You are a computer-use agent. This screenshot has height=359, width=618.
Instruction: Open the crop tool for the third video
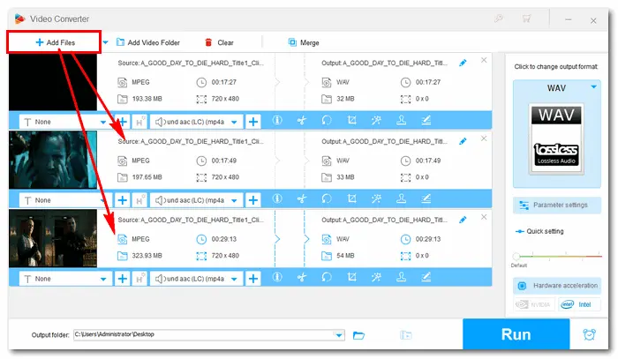click(x=351, y=279)
